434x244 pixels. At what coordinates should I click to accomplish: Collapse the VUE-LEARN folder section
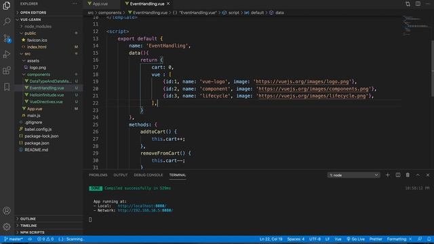48,20
